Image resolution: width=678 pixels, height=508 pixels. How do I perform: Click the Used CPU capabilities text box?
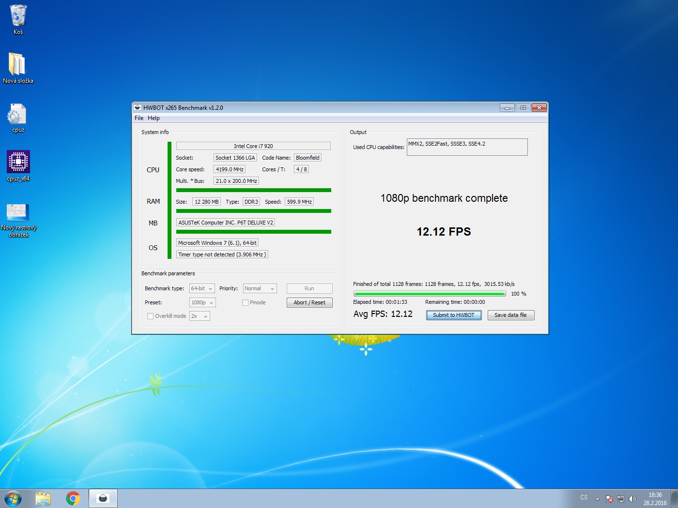tap(467, 147)
